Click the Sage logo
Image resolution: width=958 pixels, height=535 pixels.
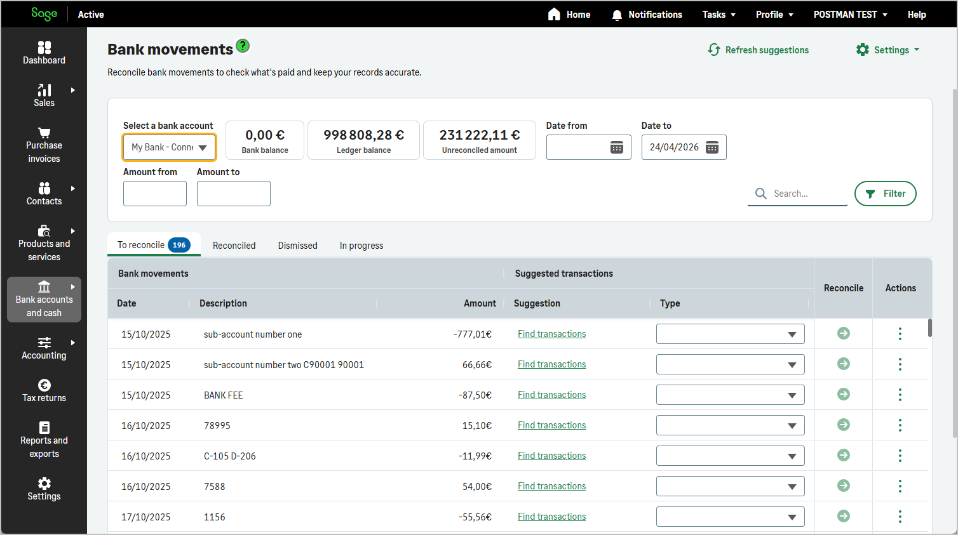[44, 14]
